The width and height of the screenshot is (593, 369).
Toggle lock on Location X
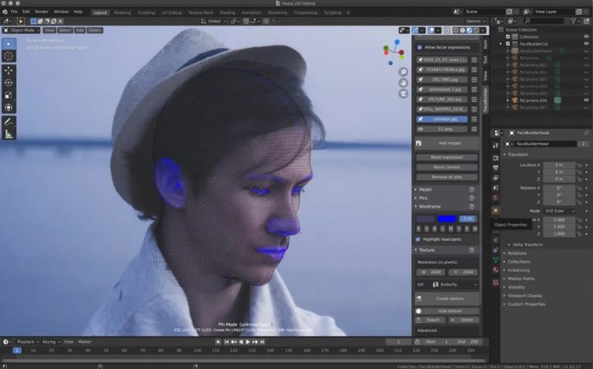coord(579,165)
